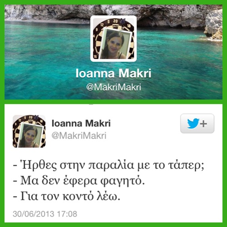
Task: Tap the Twitter bird icon on follow button
Action: pos(193,123)
